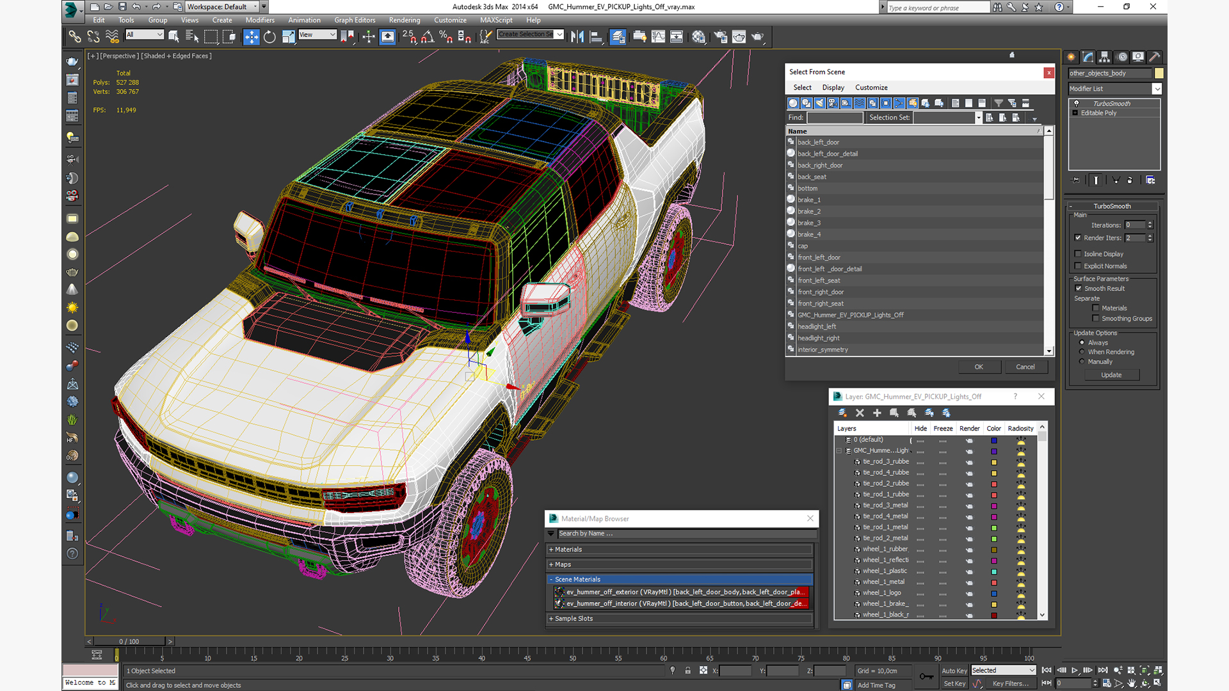Open the Modifier List dropdown
Viewport: 1229px width, 691px height.
tap(1114, 89)
